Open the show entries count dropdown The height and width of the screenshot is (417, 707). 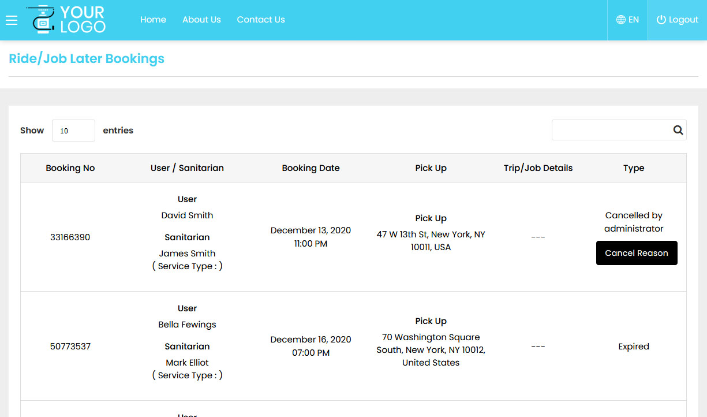tap(73, 131)
